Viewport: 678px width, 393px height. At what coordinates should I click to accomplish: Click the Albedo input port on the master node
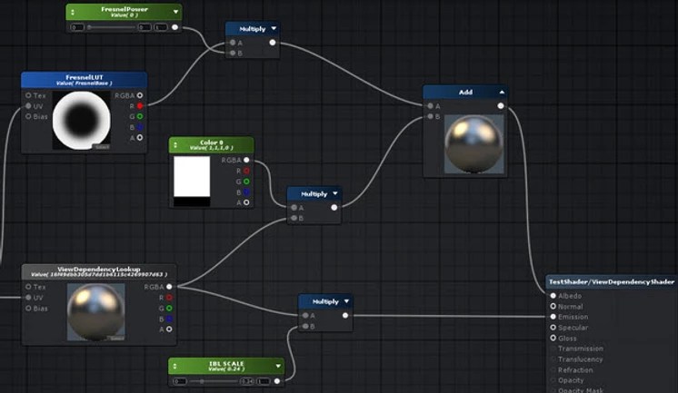[553, 296]
